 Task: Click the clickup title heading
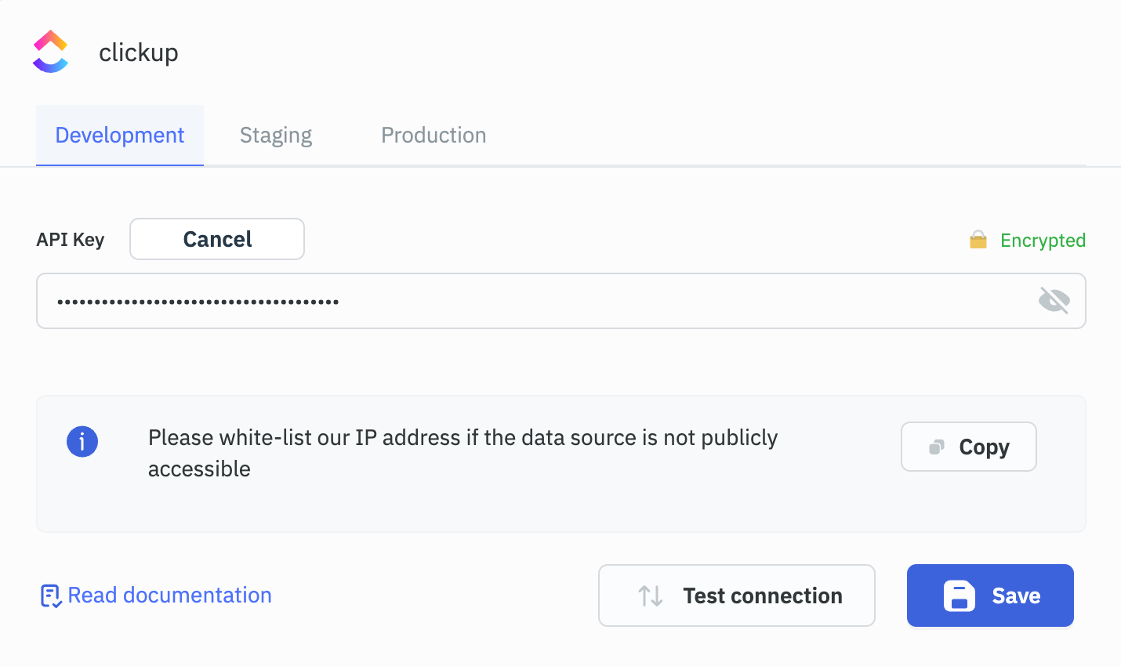[x=139, y=51]
